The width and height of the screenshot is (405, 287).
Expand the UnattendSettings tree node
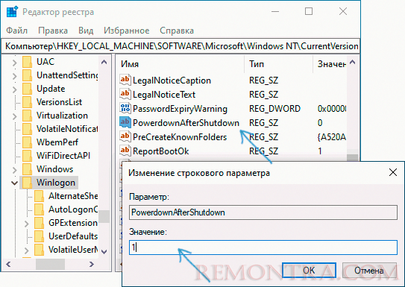tap(15, 76)
